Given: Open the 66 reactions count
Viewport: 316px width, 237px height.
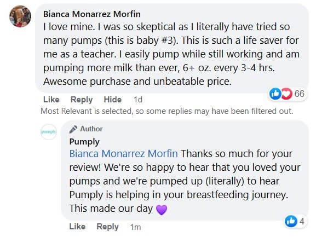Looking at the screenshot, I should click(299, 94).
